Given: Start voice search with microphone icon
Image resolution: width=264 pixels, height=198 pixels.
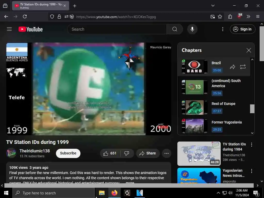Looking at the screenshot, I should coord(192,29).
